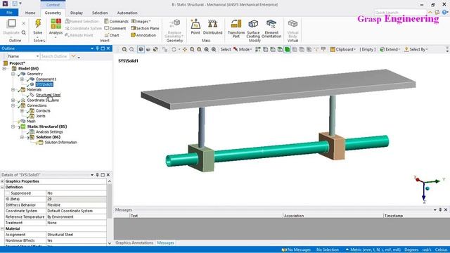Select the body selection filter icon

click(x=287, y=49)
